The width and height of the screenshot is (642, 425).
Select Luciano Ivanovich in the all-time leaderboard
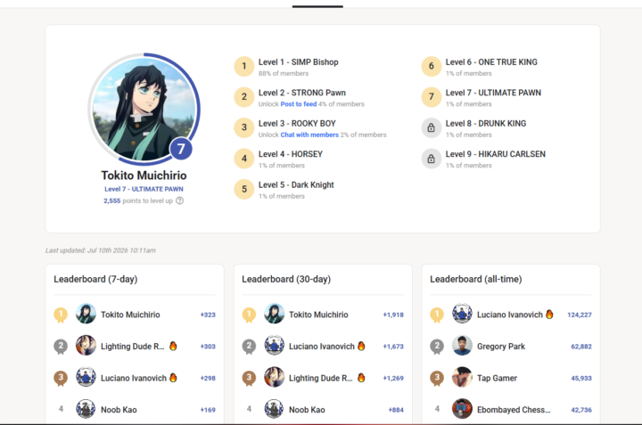pyautogui.click(x=510, y=315)
